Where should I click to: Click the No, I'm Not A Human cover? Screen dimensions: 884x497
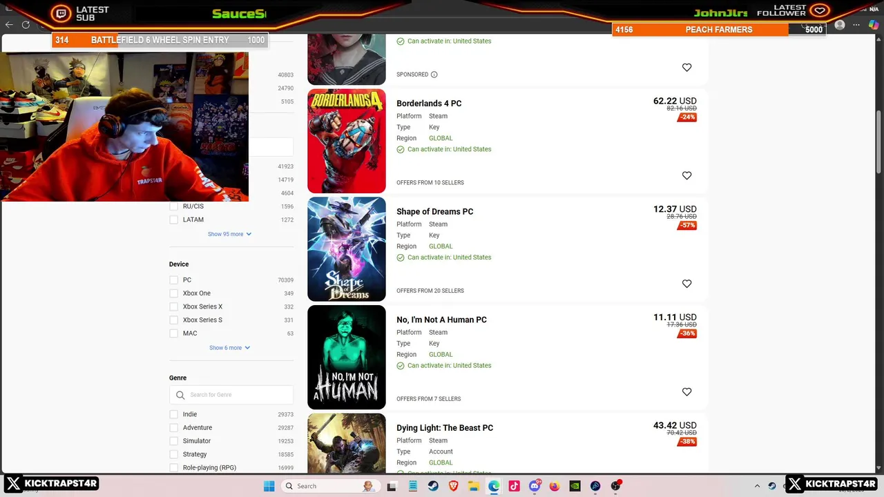(347, 358)
